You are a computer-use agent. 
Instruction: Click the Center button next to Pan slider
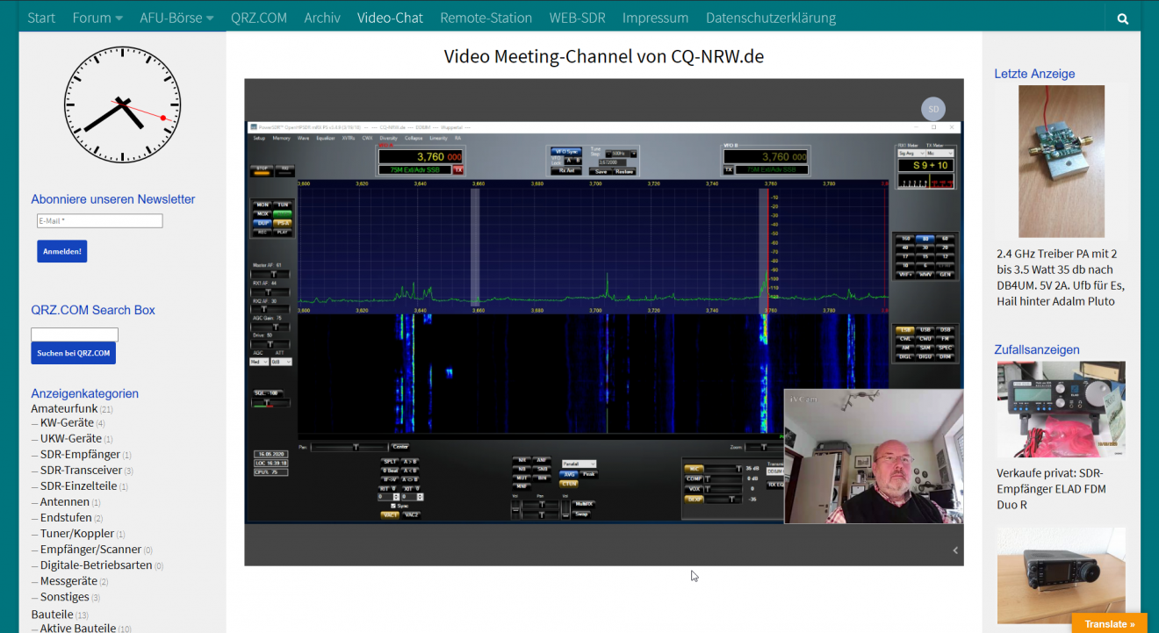tap(400, 447)
